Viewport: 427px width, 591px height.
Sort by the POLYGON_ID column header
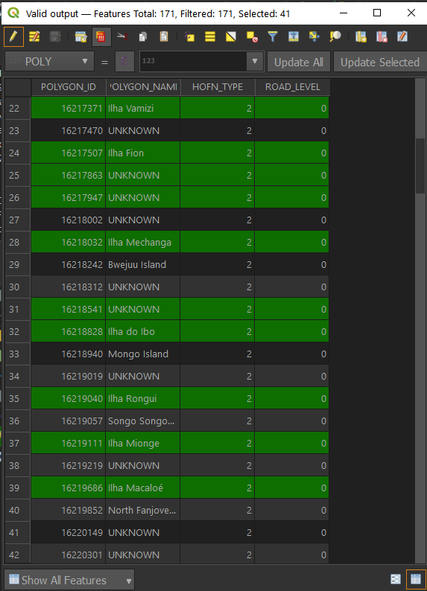point(69,87)
